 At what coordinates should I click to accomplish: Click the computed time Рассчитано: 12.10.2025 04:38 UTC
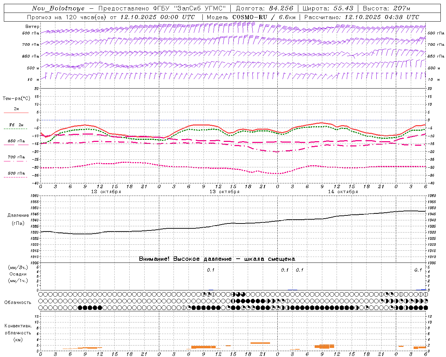(x=362, y=17)
